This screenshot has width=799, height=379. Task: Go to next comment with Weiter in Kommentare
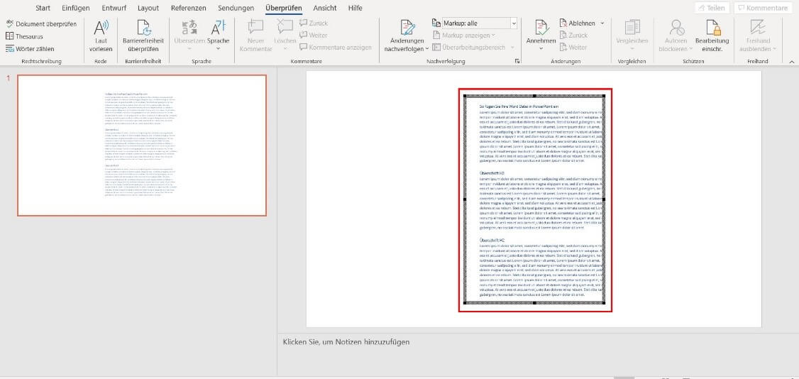pyautogui.click(x=314, y=35)
